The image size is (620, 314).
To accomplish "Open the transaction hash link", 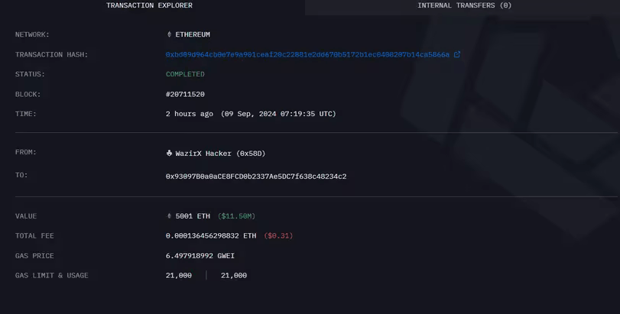I will point(307,54).
